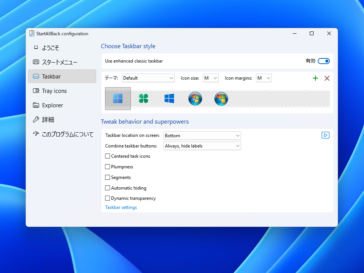The image size is (364, 273).
Task: Check Dynamic transparency
Action: point(107,198)
